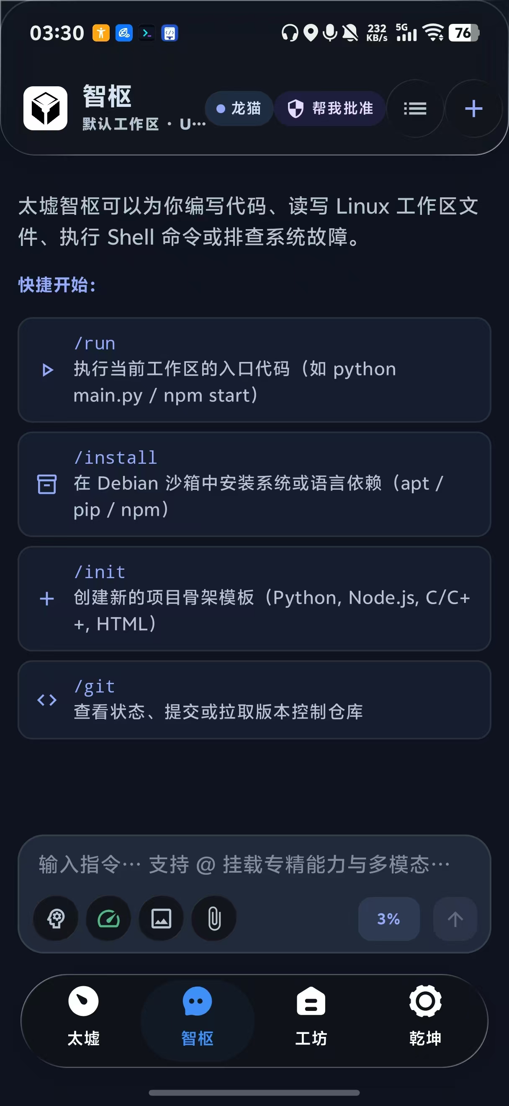This screenshot has width=509, height=1106.
Task: Open the 3% context usage indicator
Action: (389, 919)
